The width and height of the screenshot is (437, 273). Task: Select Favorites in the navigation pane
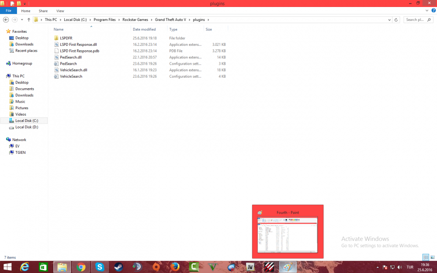pyautogui.click(x=19, y=31)
